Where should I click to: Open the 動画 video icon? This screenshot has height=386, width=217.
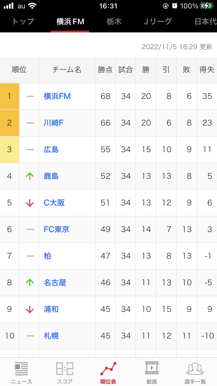pyautogui.click(x=152, y=369)
